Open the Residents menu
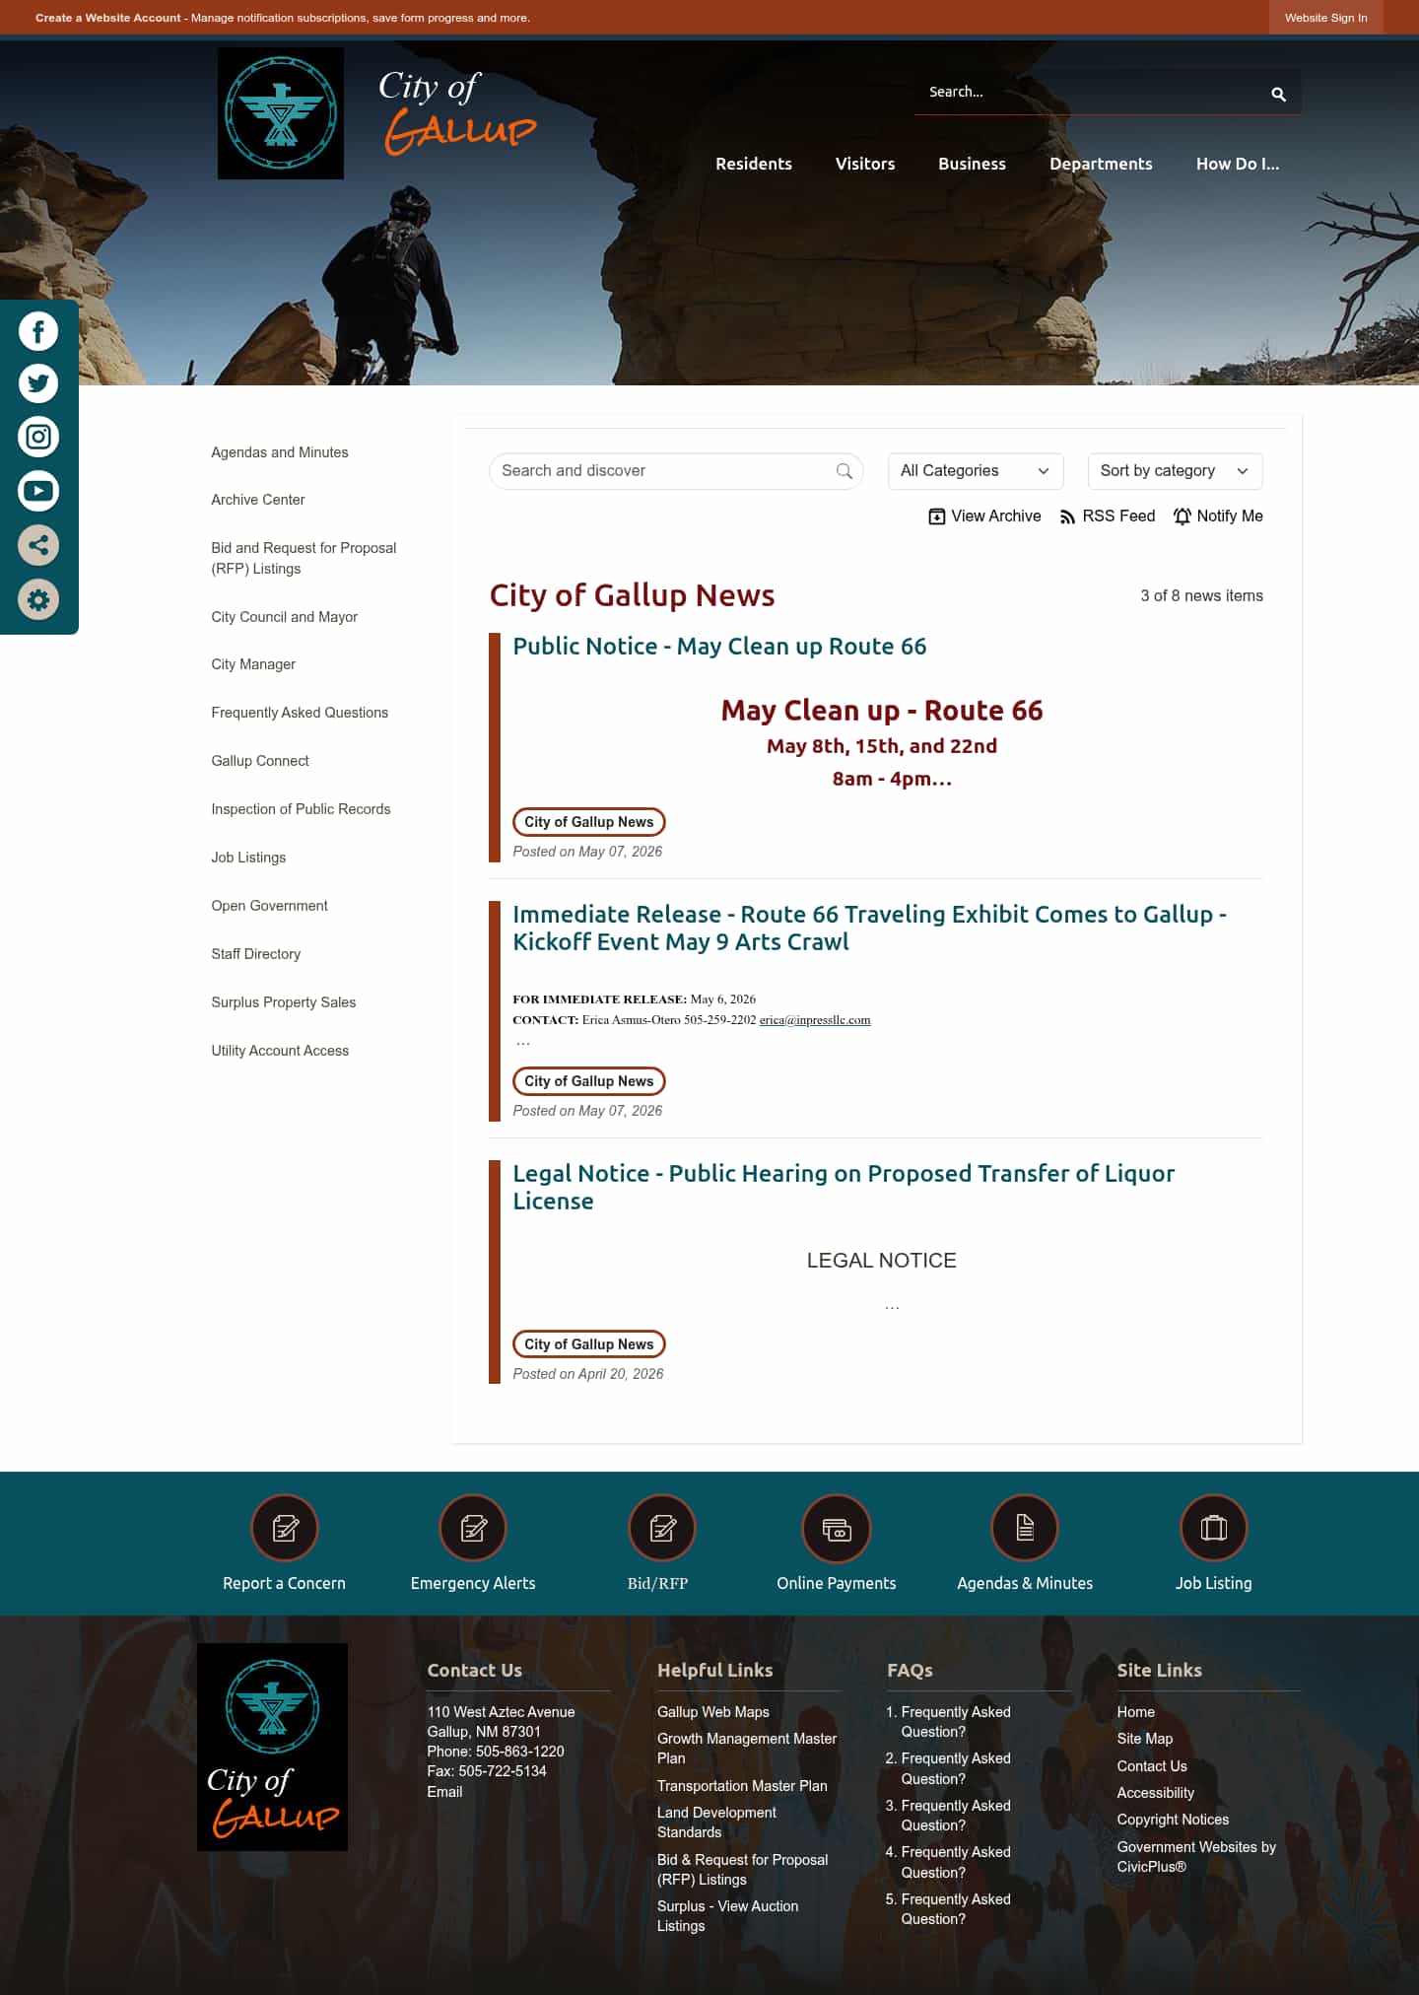This screenshot has height=1995, width=1419. (754, 164)
